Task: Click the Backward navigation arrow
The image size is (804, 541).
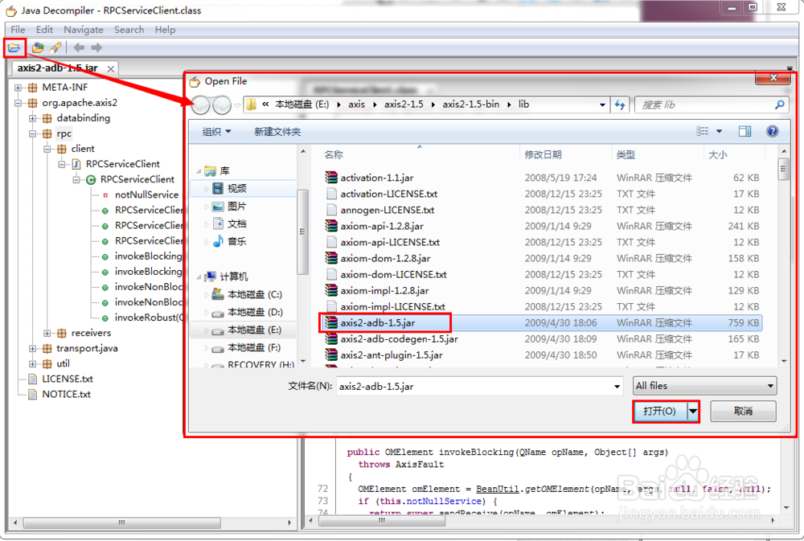Action: point(79,47)
